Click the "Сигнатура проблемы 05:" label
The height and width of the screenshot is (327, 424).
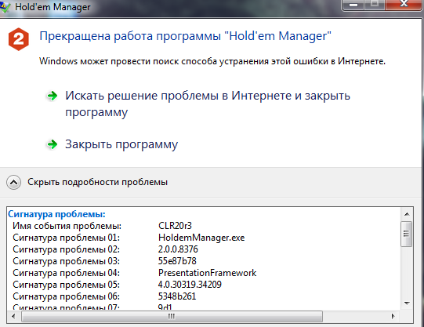67,285
